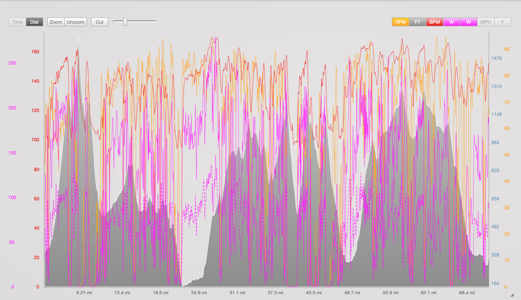
Task: Switch x-axis to Time mode
Action: (17, 22)
